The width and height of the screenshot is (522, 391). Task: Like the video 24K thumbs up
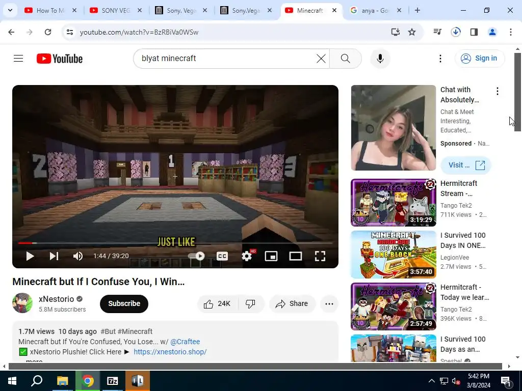click(x=218, y=303)
